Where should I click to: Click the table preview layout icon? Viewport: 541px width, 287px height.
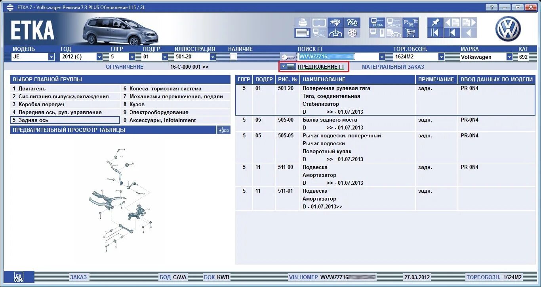[x=223, y=130]
